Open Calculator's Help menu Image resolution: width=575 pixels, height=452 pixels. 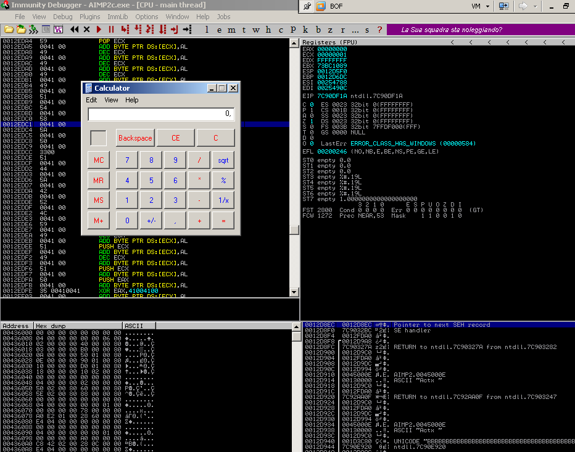pos(132,100)
